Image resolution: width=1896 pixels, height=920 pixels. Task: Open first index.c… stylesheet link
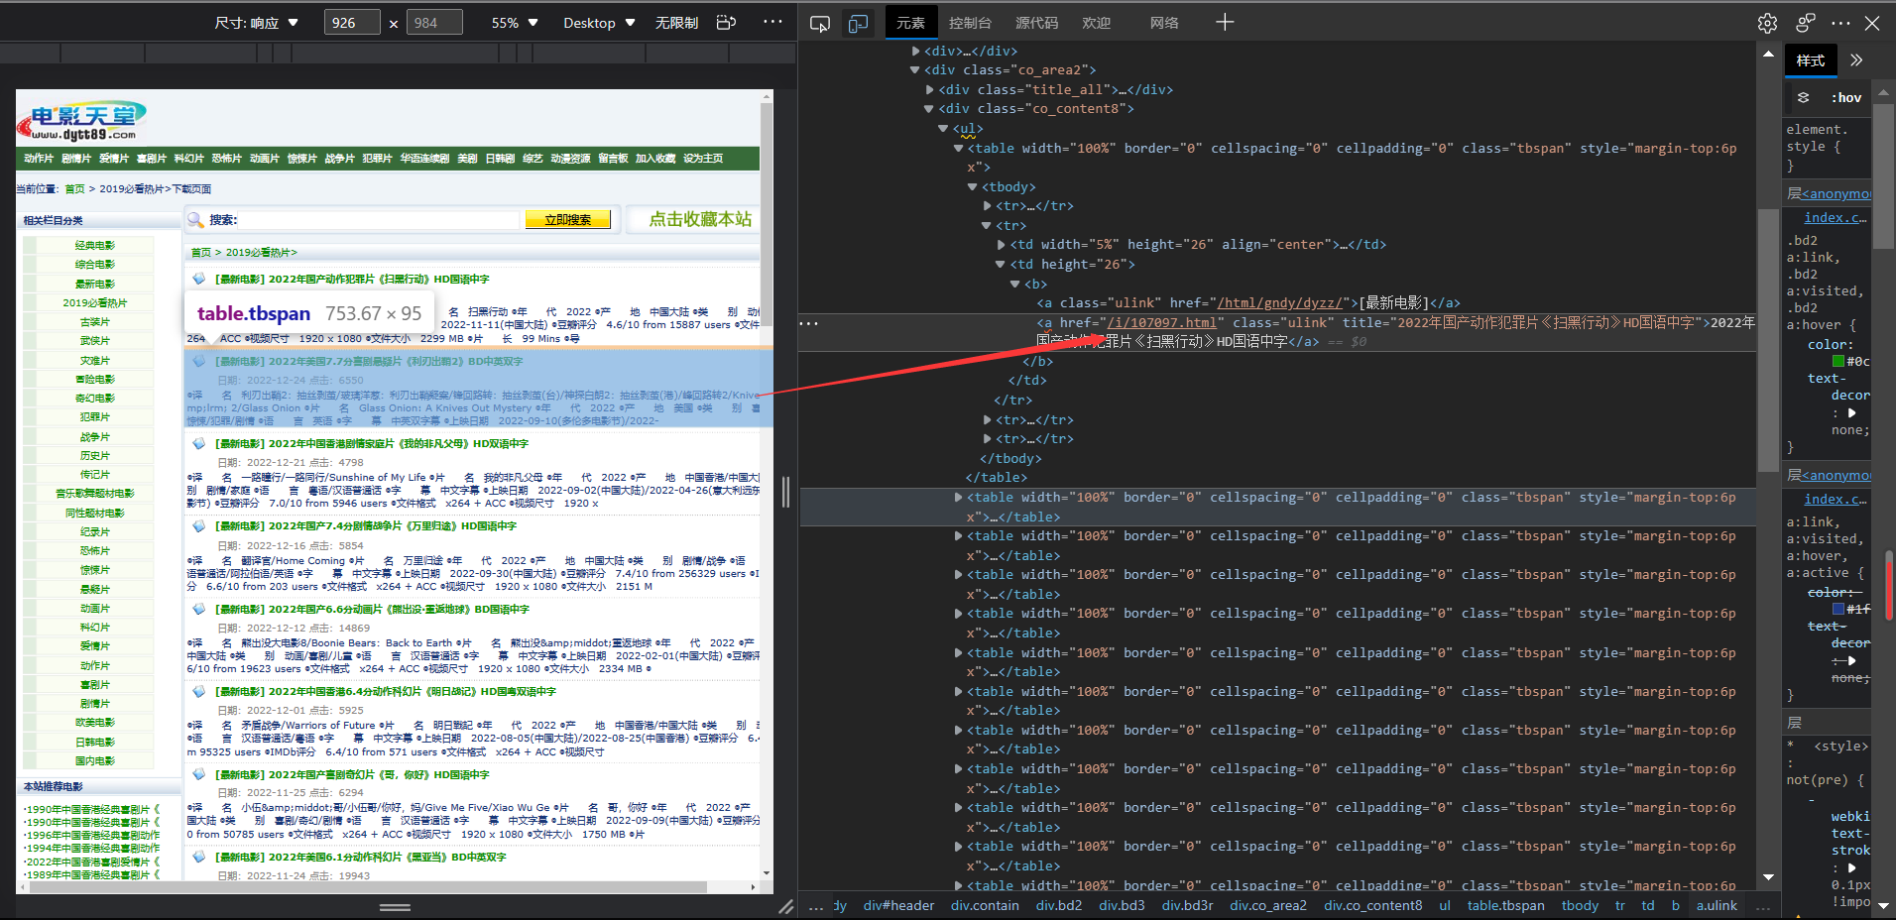tap(1835, 218)
